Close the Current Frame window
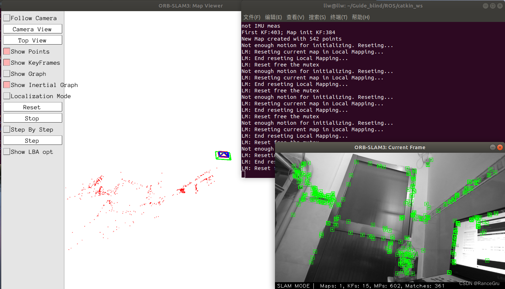This screenshot has width=505, height=289. pyautogui.click(x=500, y=147)
